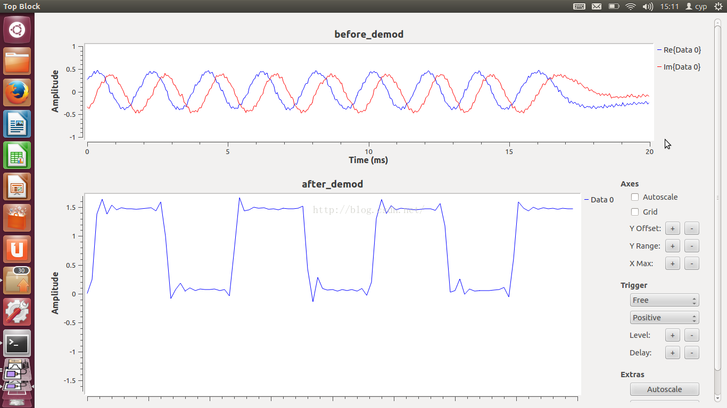Lower trigger Level with minus button

[x=691, y=335]
